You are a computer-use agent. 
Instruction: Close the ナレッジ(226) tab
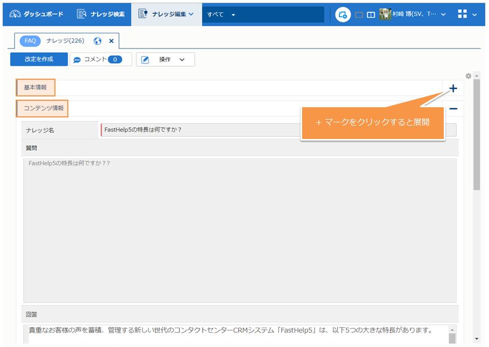coord(111,41)
